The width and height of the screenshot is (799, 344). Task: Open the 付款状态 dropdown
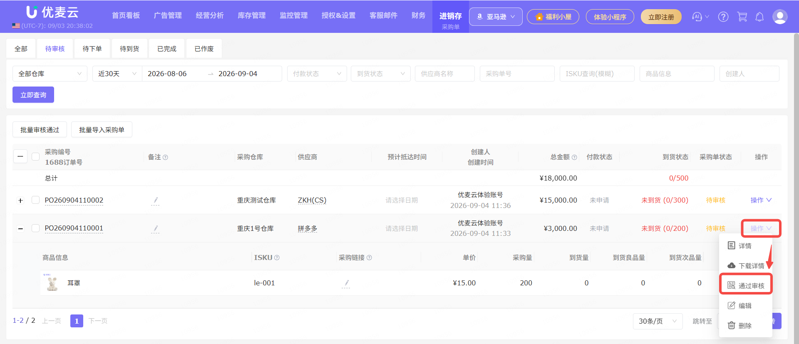317,74
